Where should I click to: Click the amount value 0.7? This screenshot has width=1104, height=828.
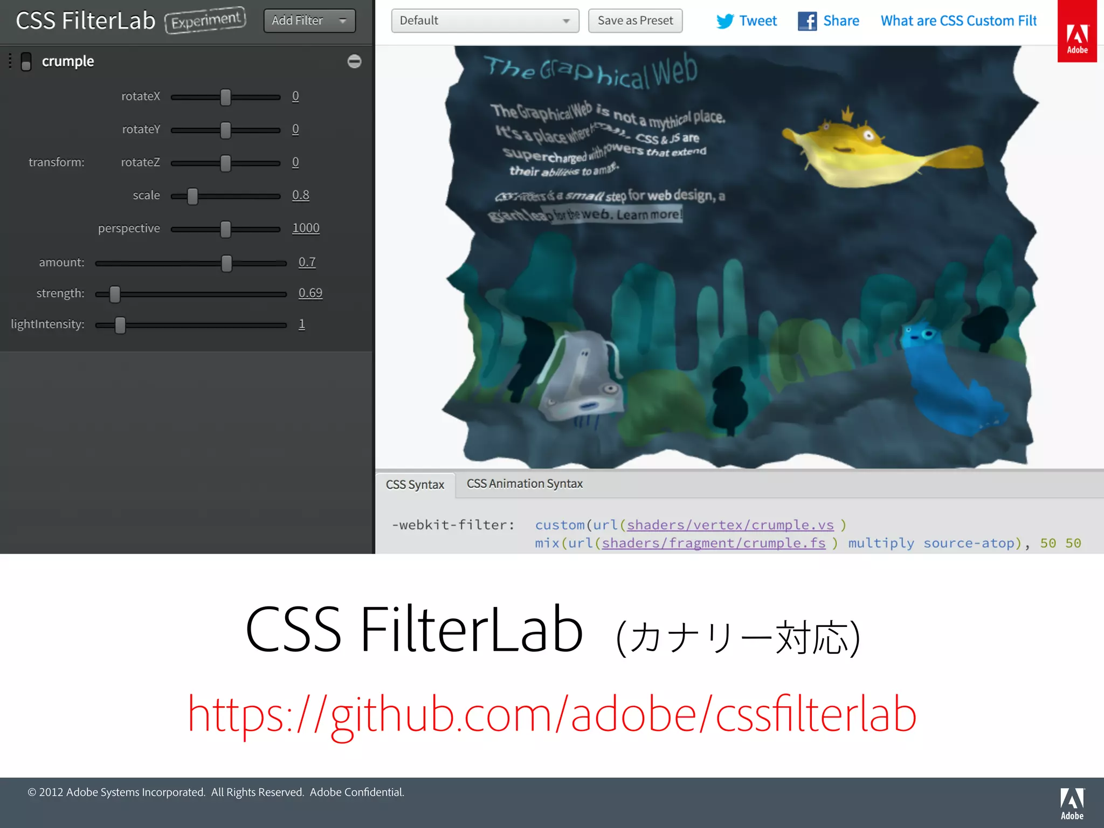click(307, 262)
